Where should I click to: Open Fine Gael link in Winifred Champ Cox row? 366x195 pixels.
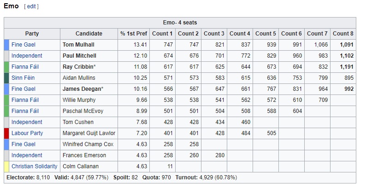pos(24,144)
